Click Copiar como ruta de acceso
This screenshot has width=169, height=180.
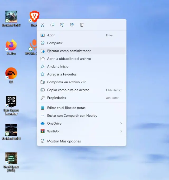click(68, 90)
